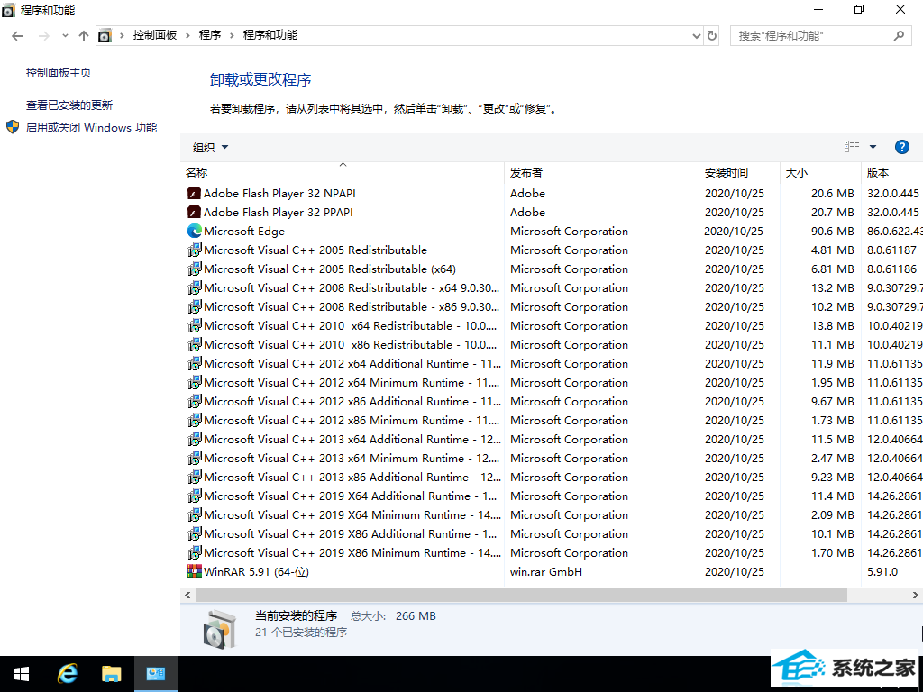The height and width of the screenshot is (692, 923).
Task: Select Visual C++ 2012 x86 Minimum Runtime name
Action: (x=352, y=420)
